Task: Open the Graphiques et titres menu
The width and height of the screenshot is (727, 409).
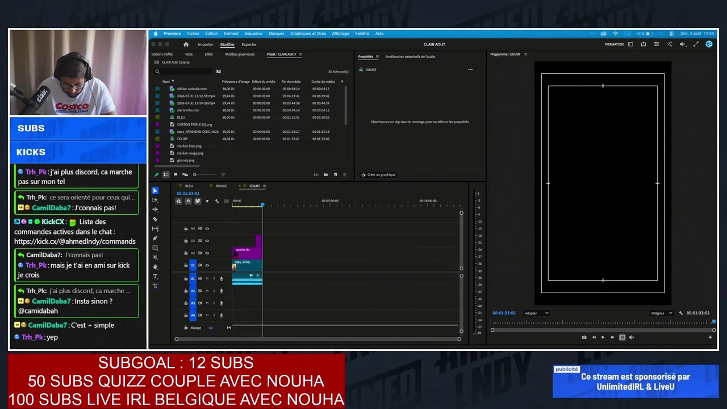Action: tap(308, 34)
